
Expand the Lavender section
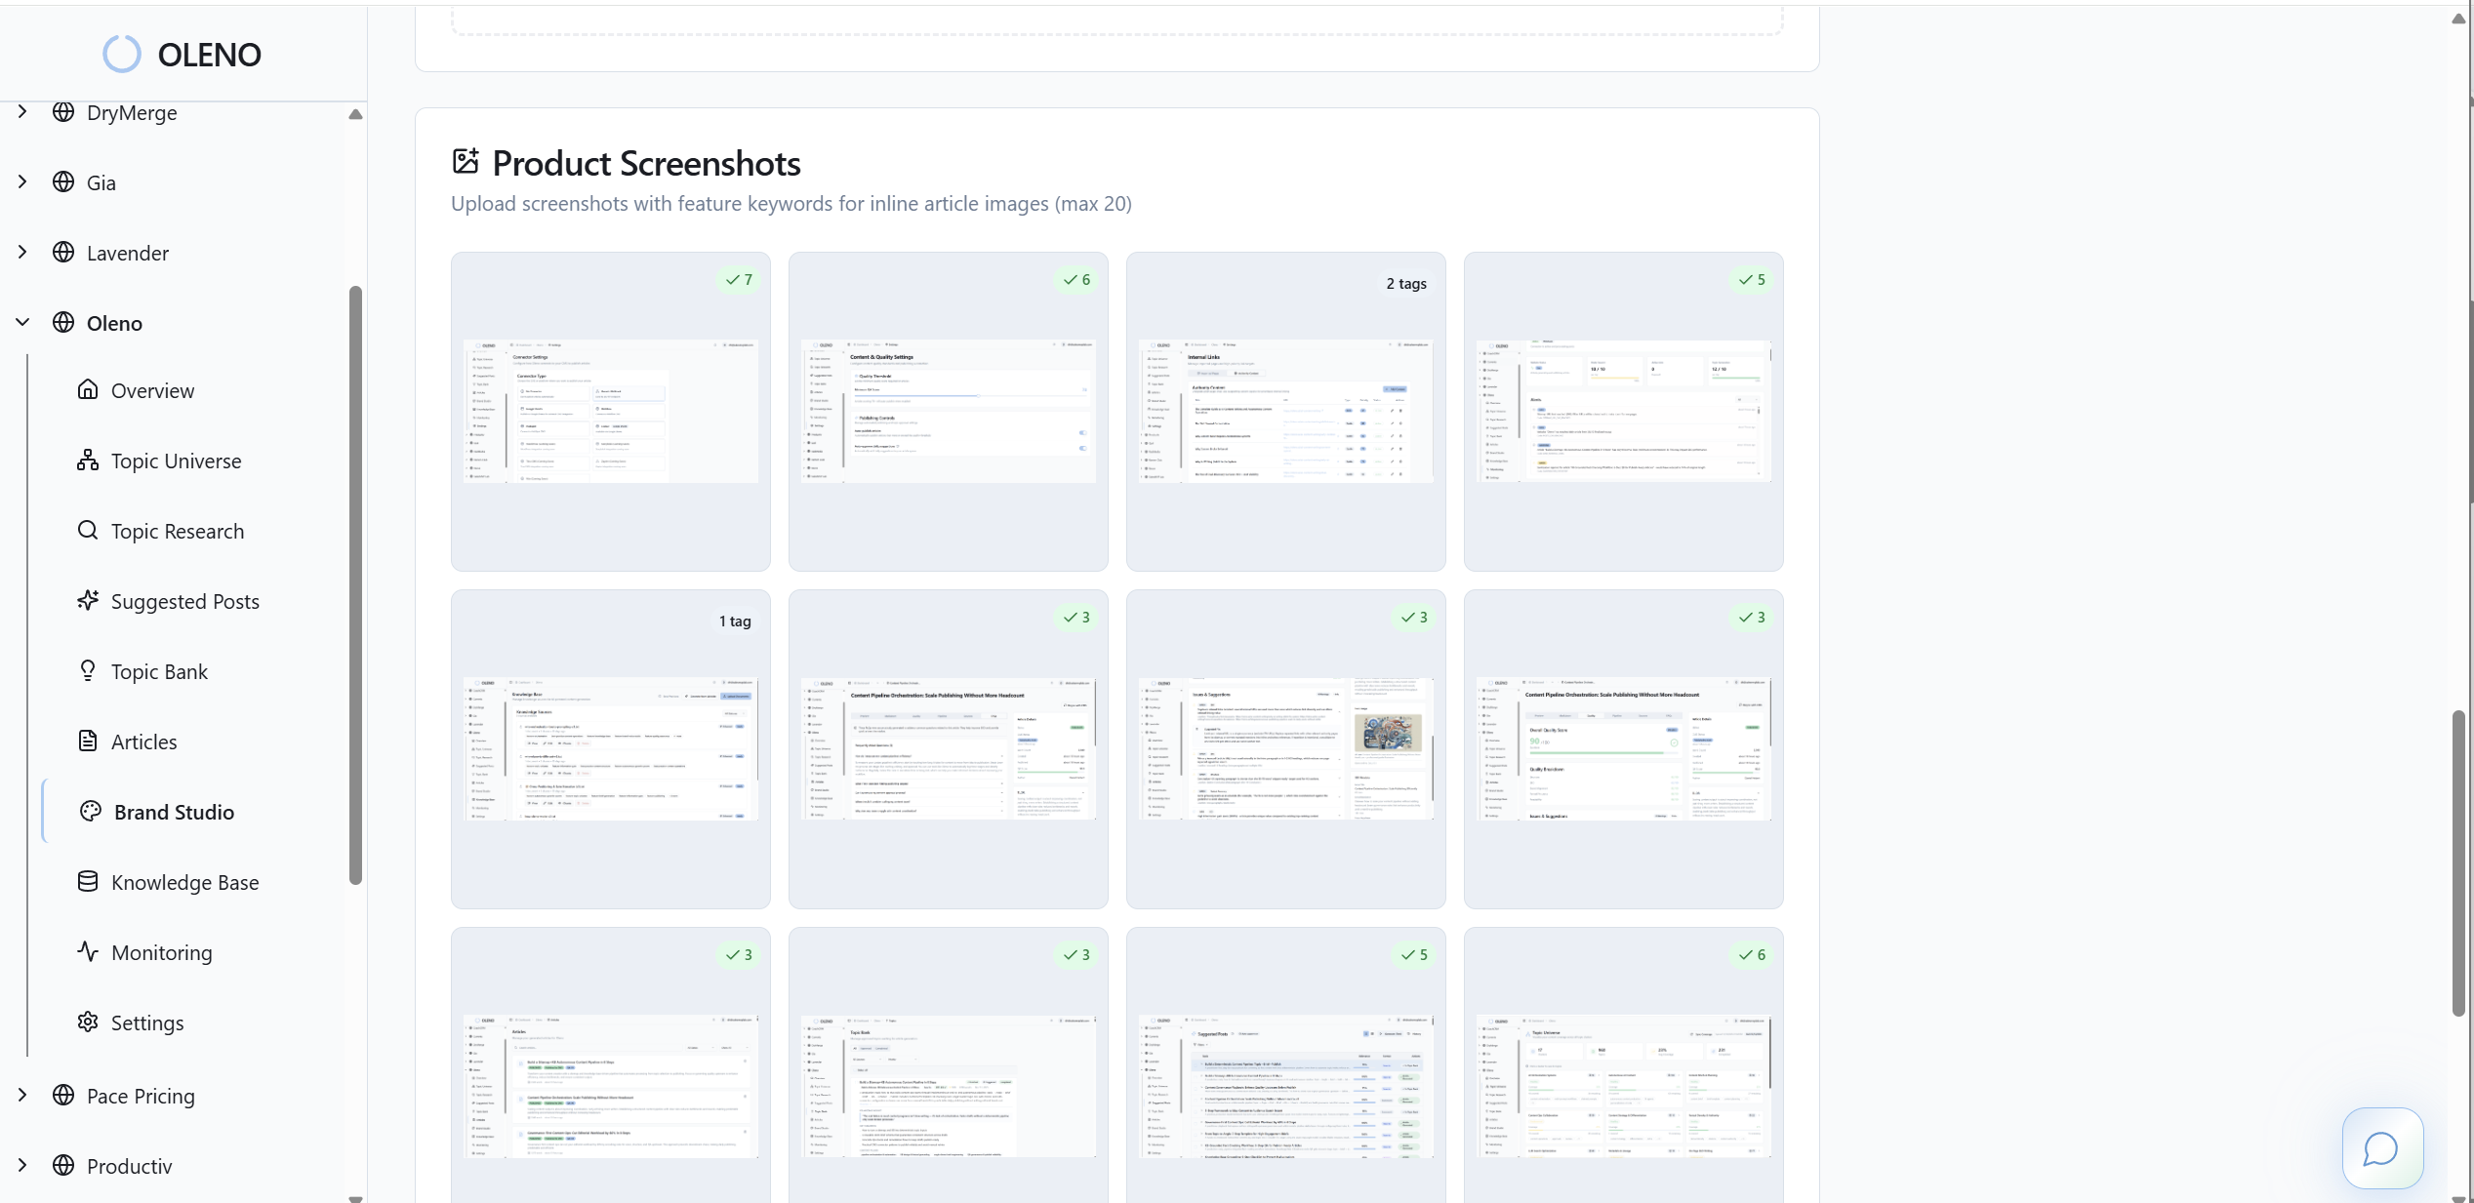(x=22, y=252)
